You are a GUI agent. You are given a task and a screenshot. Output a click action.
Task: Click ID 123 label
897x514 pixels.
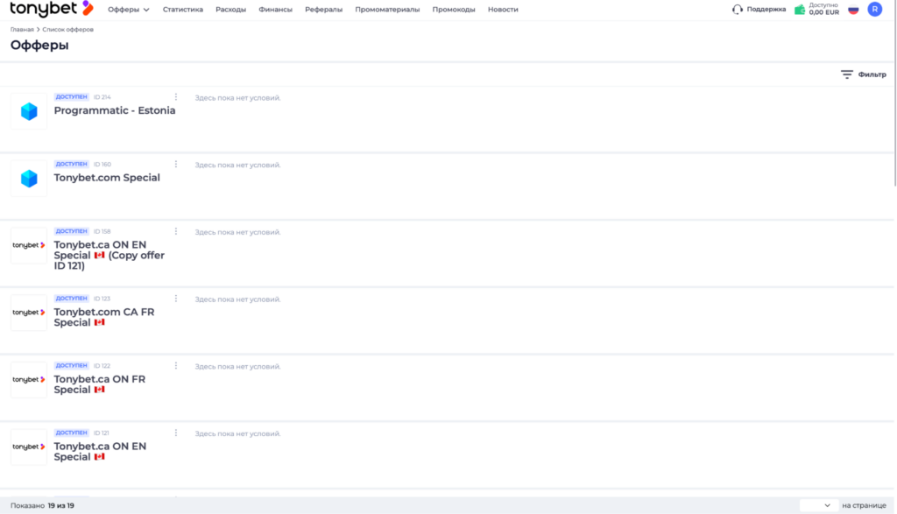tap(102, 299)
